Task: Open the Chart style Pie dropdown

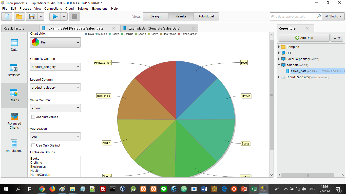Action: [x=55, y=42]
